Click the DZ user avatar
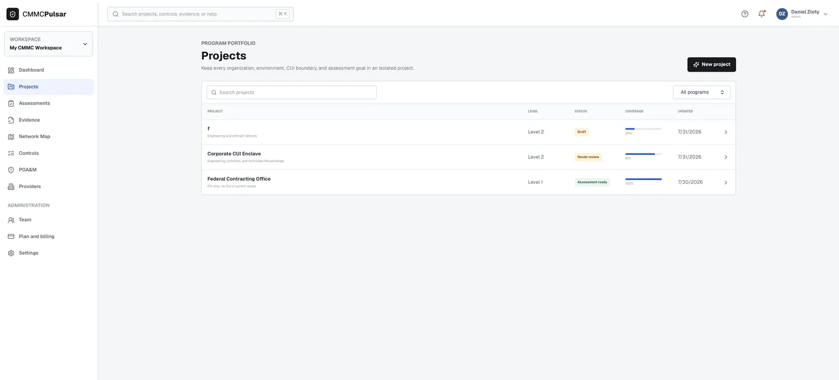Screen dimensions: 839x380 click(782, 14)
